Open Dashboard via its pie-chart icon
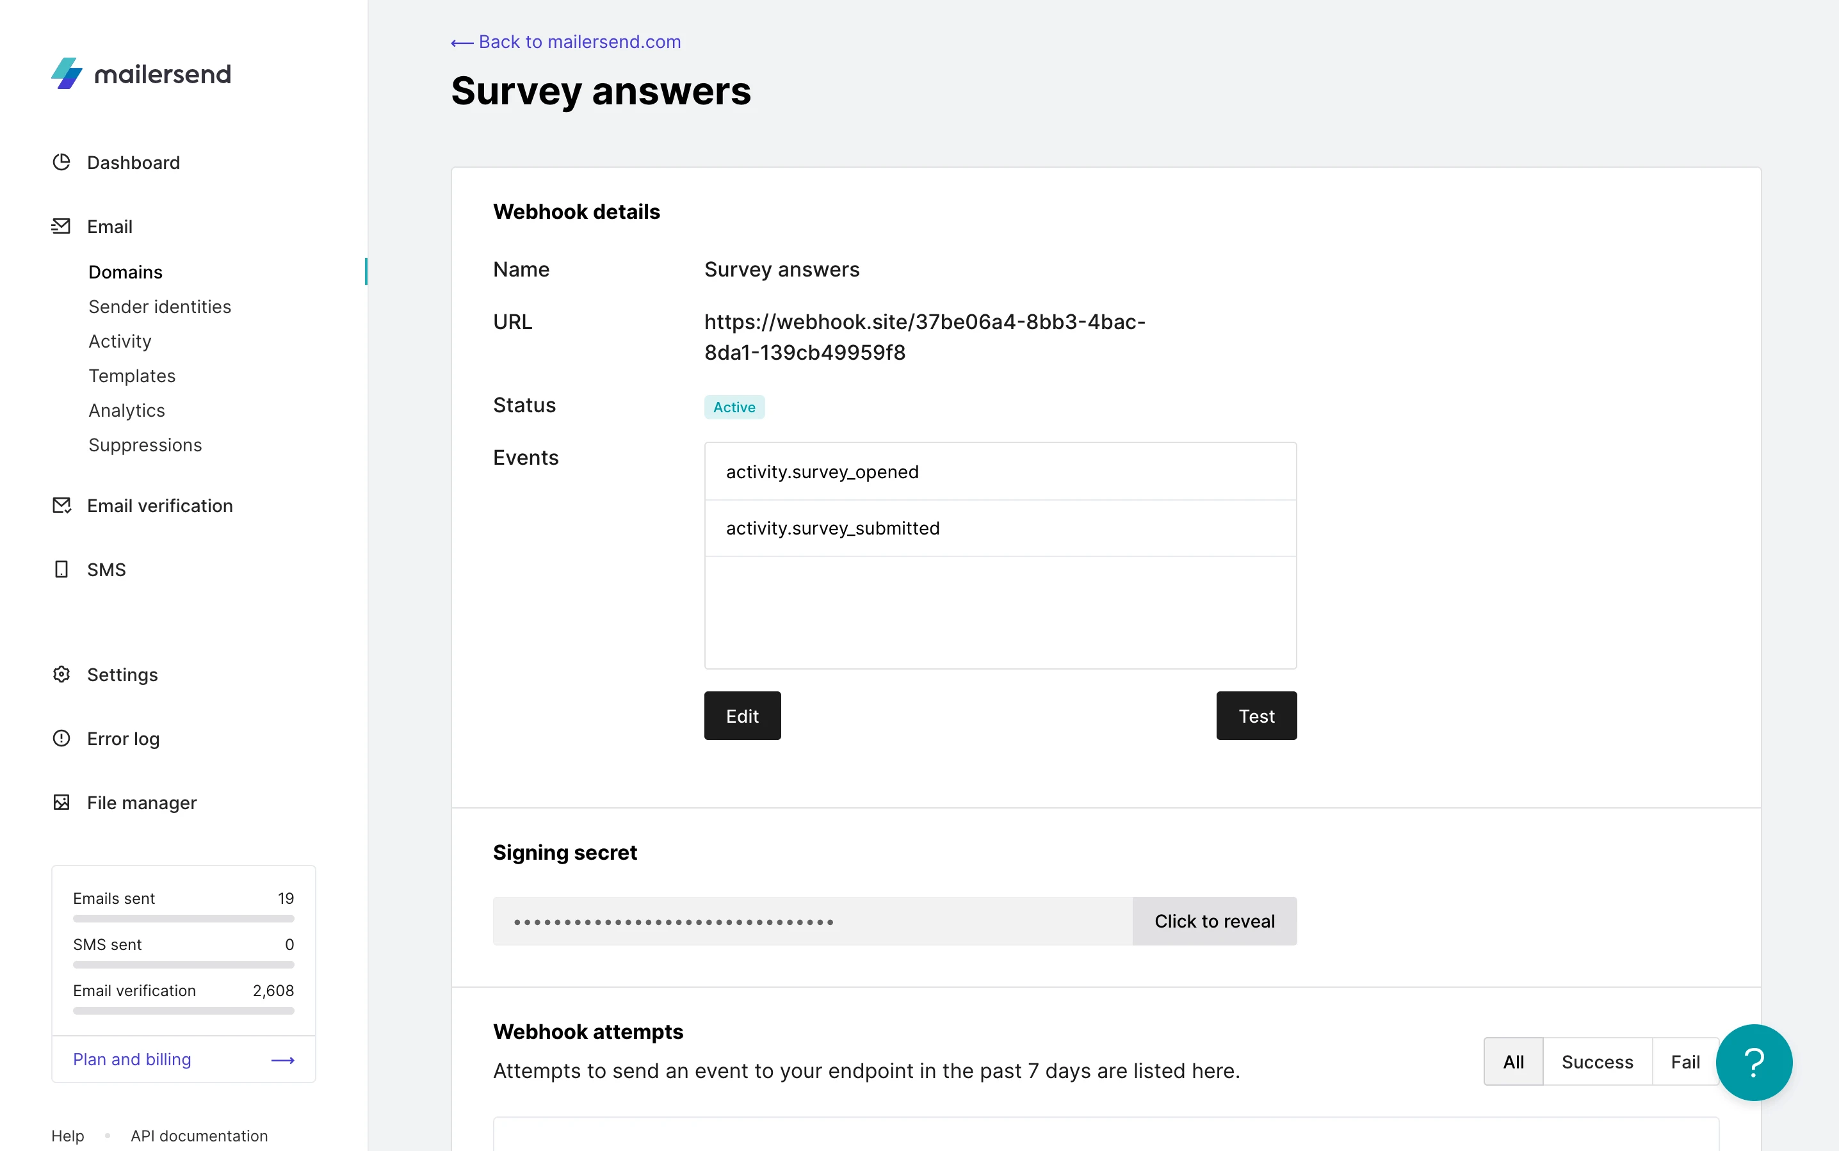The image size is (1839, 1151). [61, 162]
